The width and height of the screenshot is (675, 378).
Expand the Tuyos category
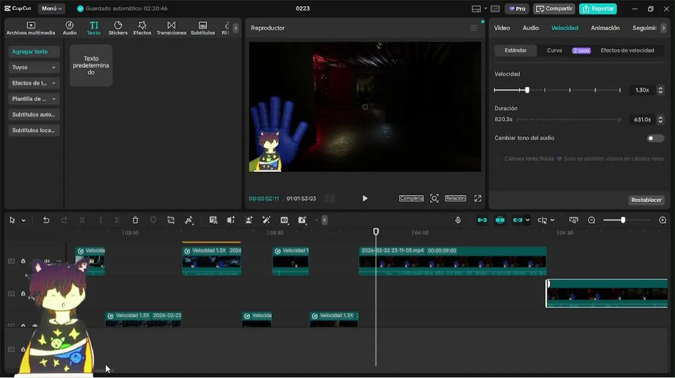click(x=34, y=67)
